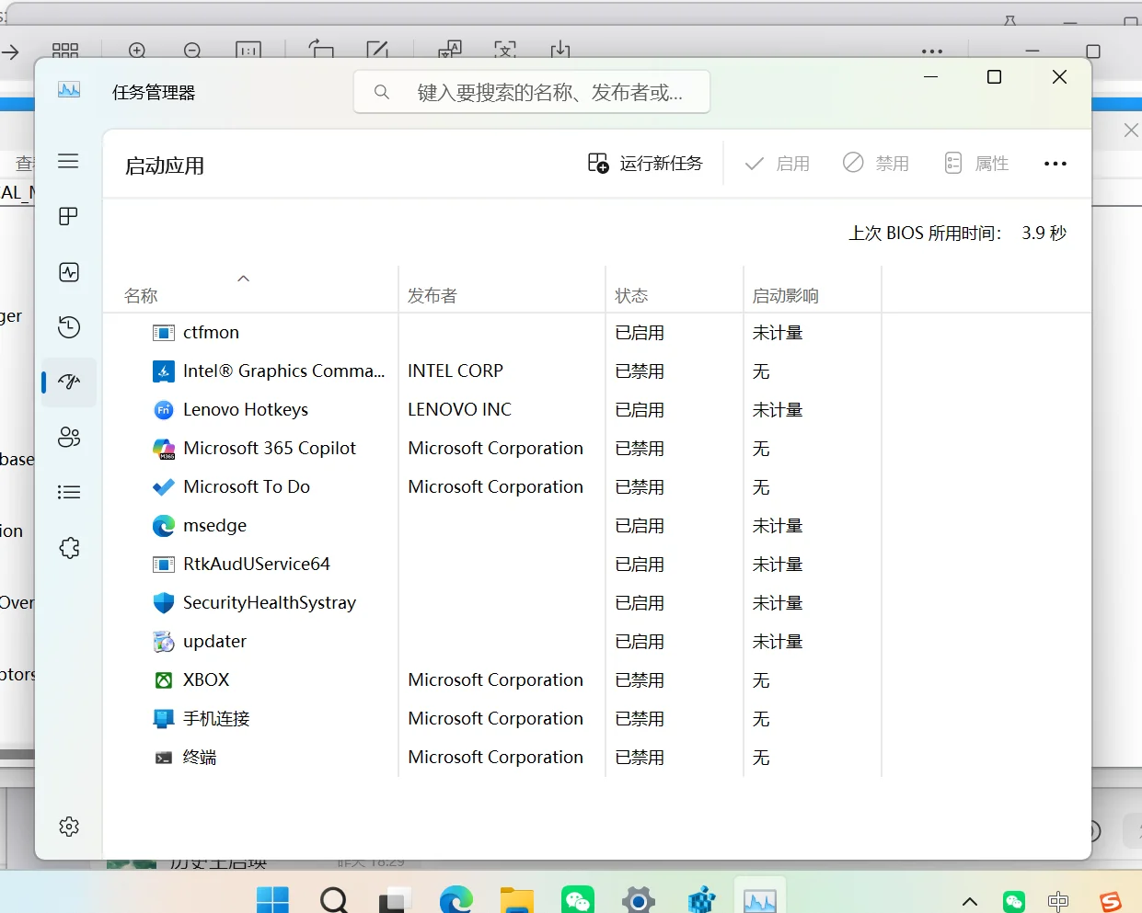The image size is (1142, 913).
Task: Select the 手机连接 icon in list
Action: (x=163, y=719)
